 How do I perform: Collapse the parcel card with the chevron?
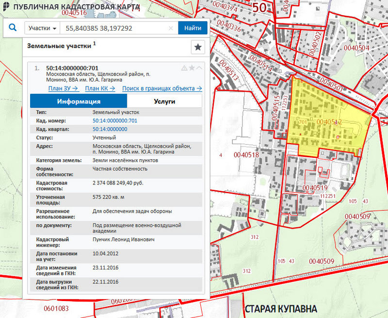(199, 67)
